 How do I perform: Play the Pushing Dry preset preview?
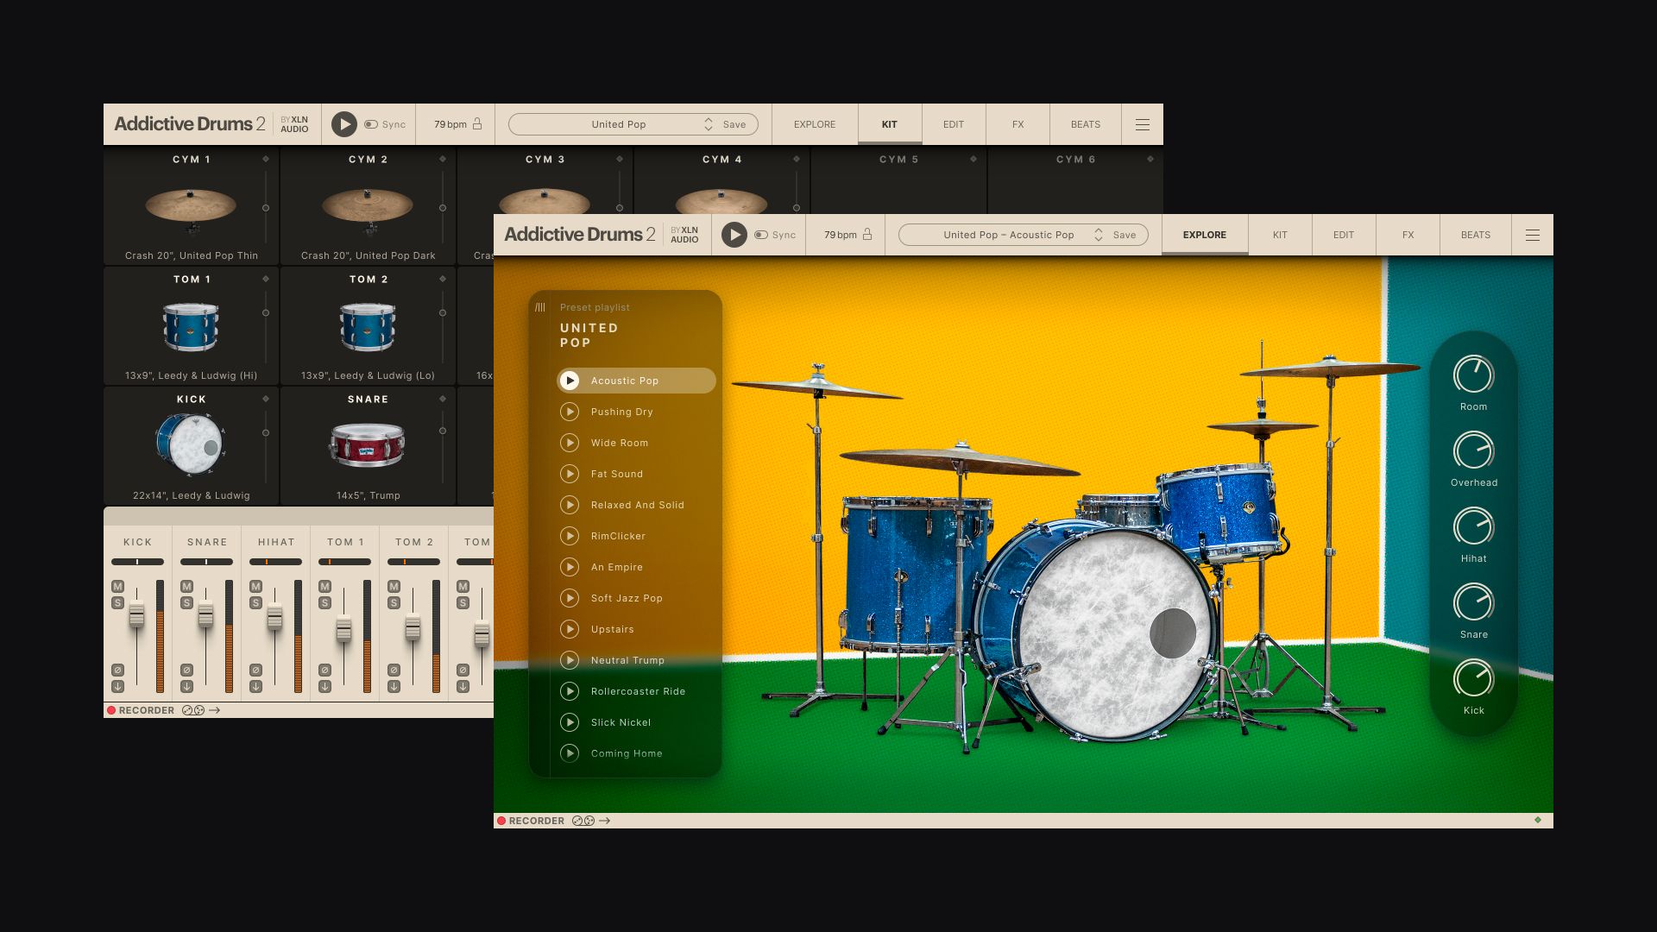pyautogui.click(x=570, y=412)
